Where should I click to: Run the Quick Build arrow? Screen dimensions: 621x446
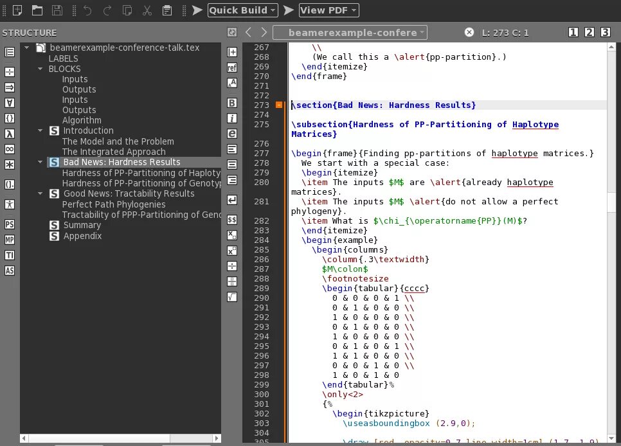[197, 10]
